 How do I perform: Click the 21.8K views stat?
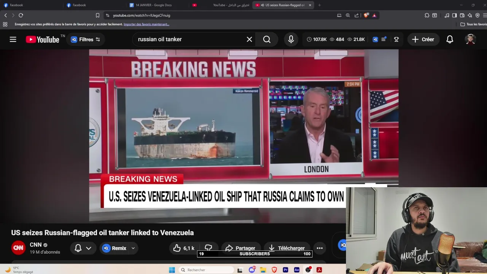(356, 39)
